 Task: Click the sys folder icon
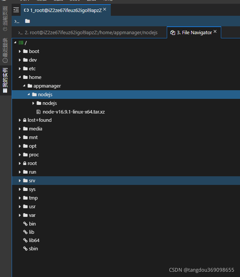pyautogui.click(x=26, y=189)
